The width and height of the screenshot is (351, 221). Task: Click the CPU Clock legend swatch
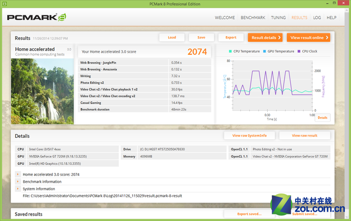click(x=299, y=52)
